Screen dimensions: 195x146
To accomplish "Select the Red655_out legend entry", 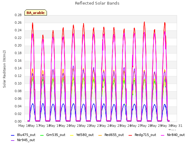I will 111,135.
